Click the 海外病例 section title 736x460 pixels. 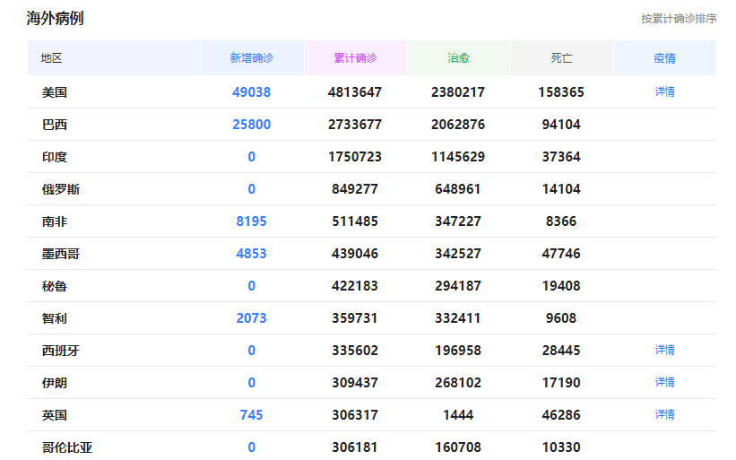coord(55,18)
